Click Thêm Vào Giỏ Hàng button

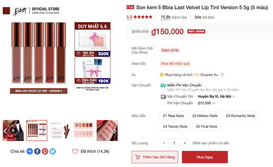[x=155, y=157]
